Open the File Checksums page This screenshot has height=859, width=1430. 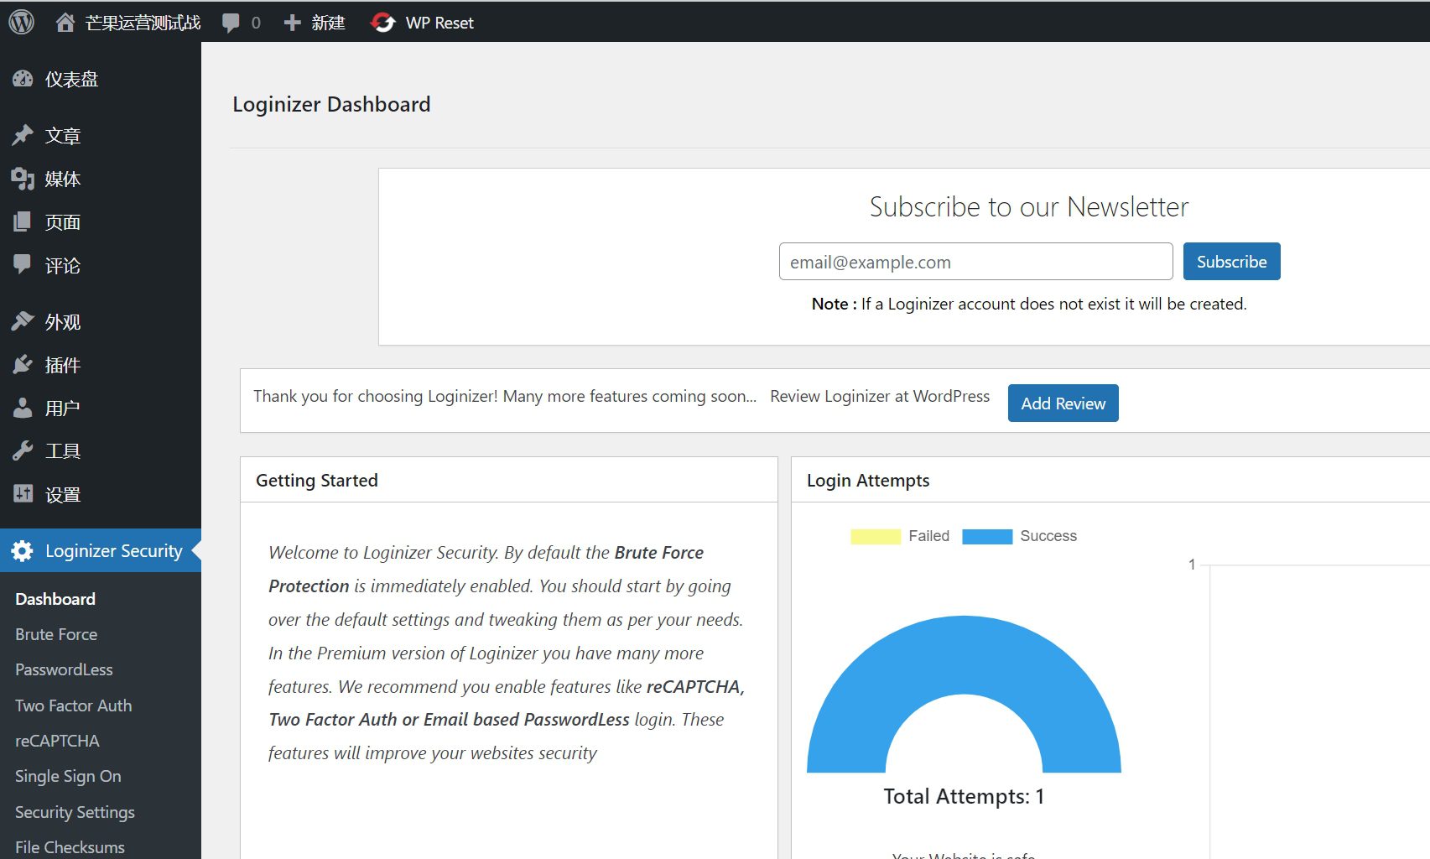[70, 847]
